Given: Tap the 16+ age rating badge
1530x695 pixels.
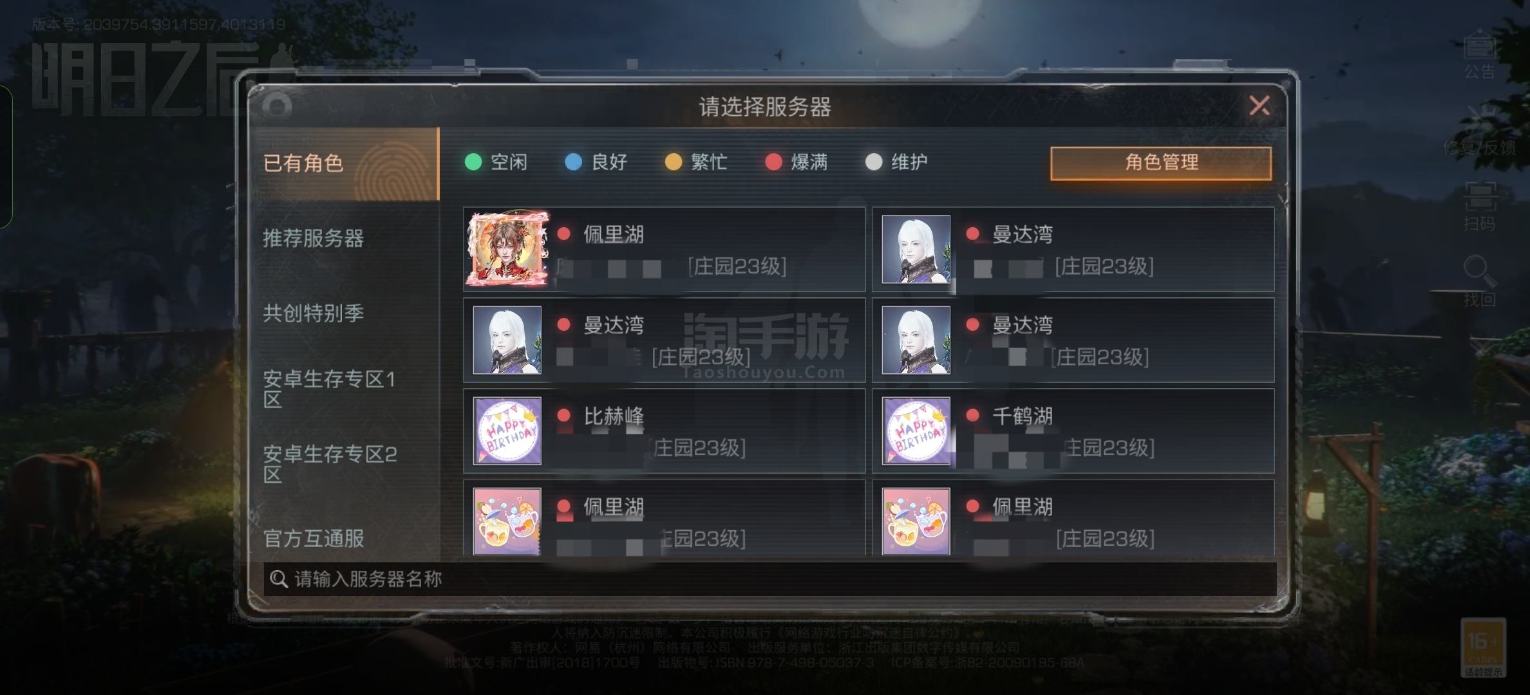Looking at the screenshot, I should (1483, 647).
